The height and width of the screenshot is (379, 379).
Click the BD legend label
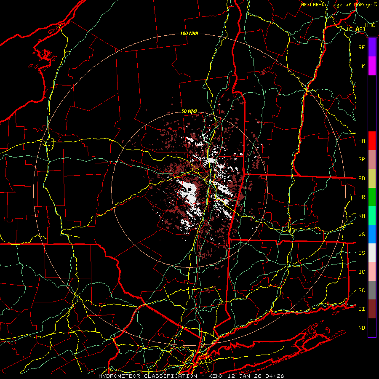pos(362,179)
